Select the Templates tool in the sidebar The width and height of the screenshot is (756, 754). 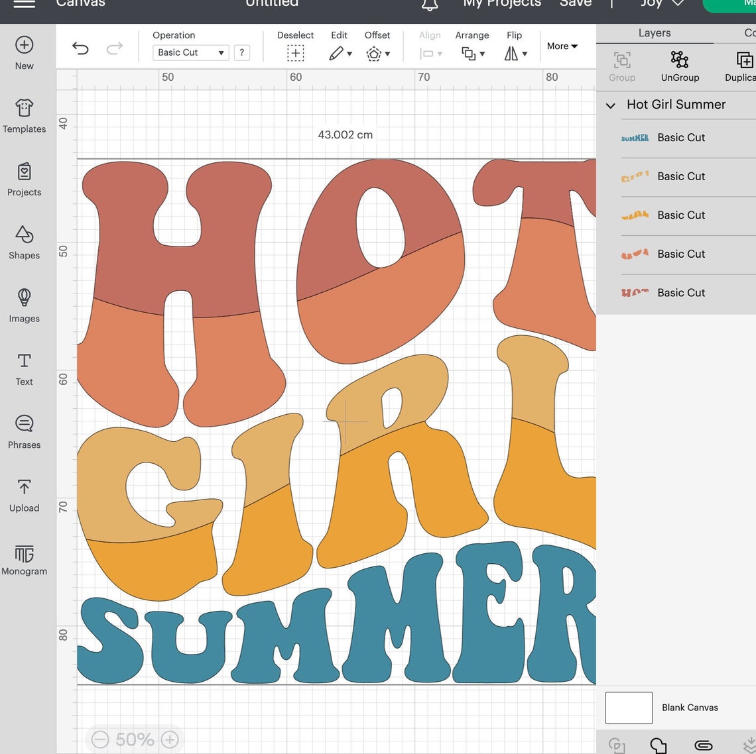24,116
